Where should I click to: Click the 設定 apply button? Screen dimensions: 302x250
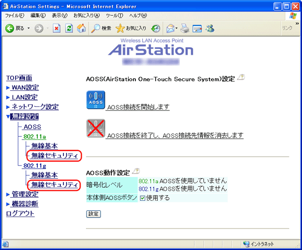(94, 214)
